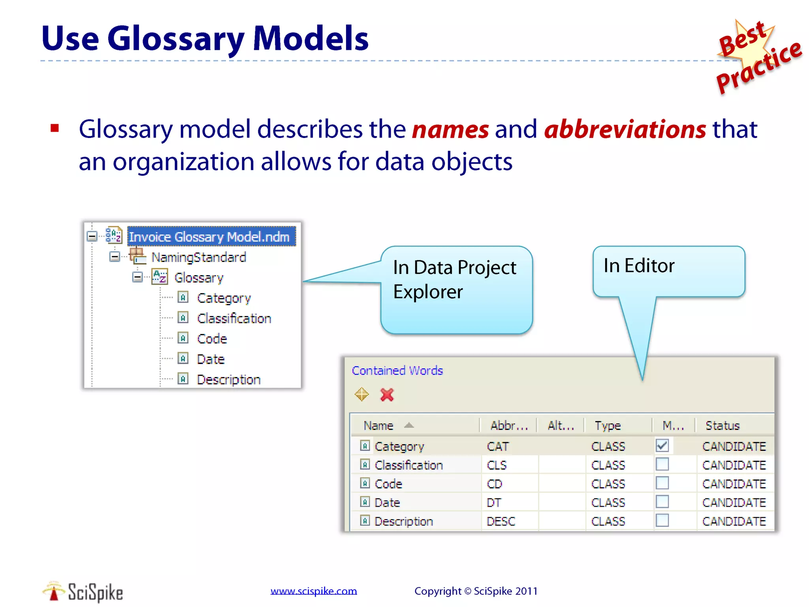809x607 pixels.
Task: Collapse the Glossary tree node
Action: pyautogui.click(x=137, y=277)
